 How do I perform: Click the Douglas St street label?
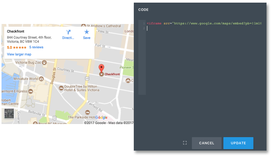tap(53, 76)
